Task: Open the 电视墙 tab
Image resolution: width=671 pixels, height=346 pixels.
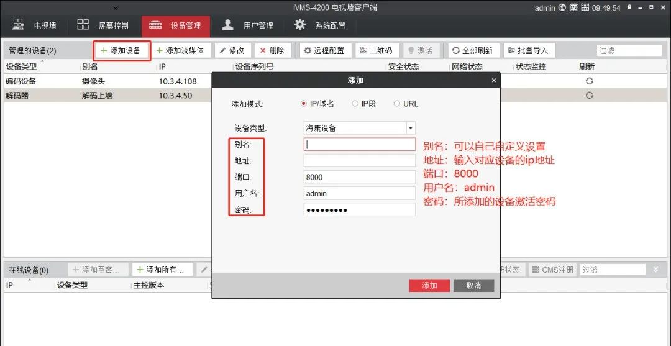Action: pos(34,25)
